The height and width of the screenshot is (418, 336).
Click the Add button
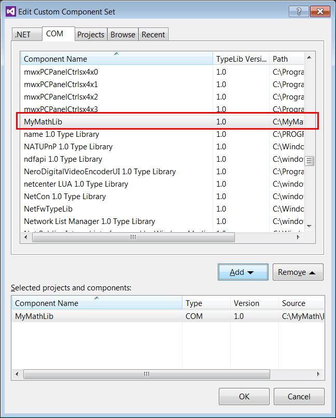click(x=243, y=272)
